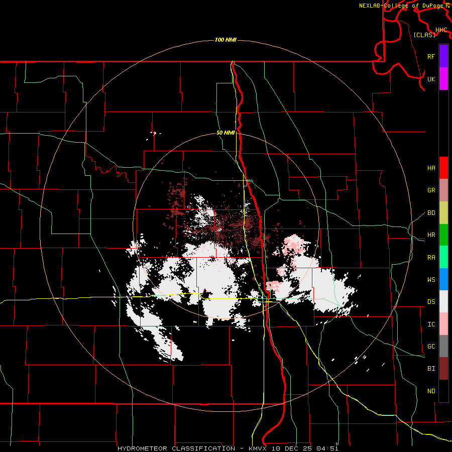Viewport: 452px width, 452px height.
Task: Click the 04:51 timestamp
Action: point(327,448)
